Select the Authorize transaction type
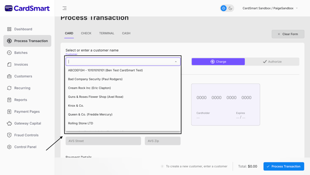Screen dimensions: 310x175 (272, 62)
